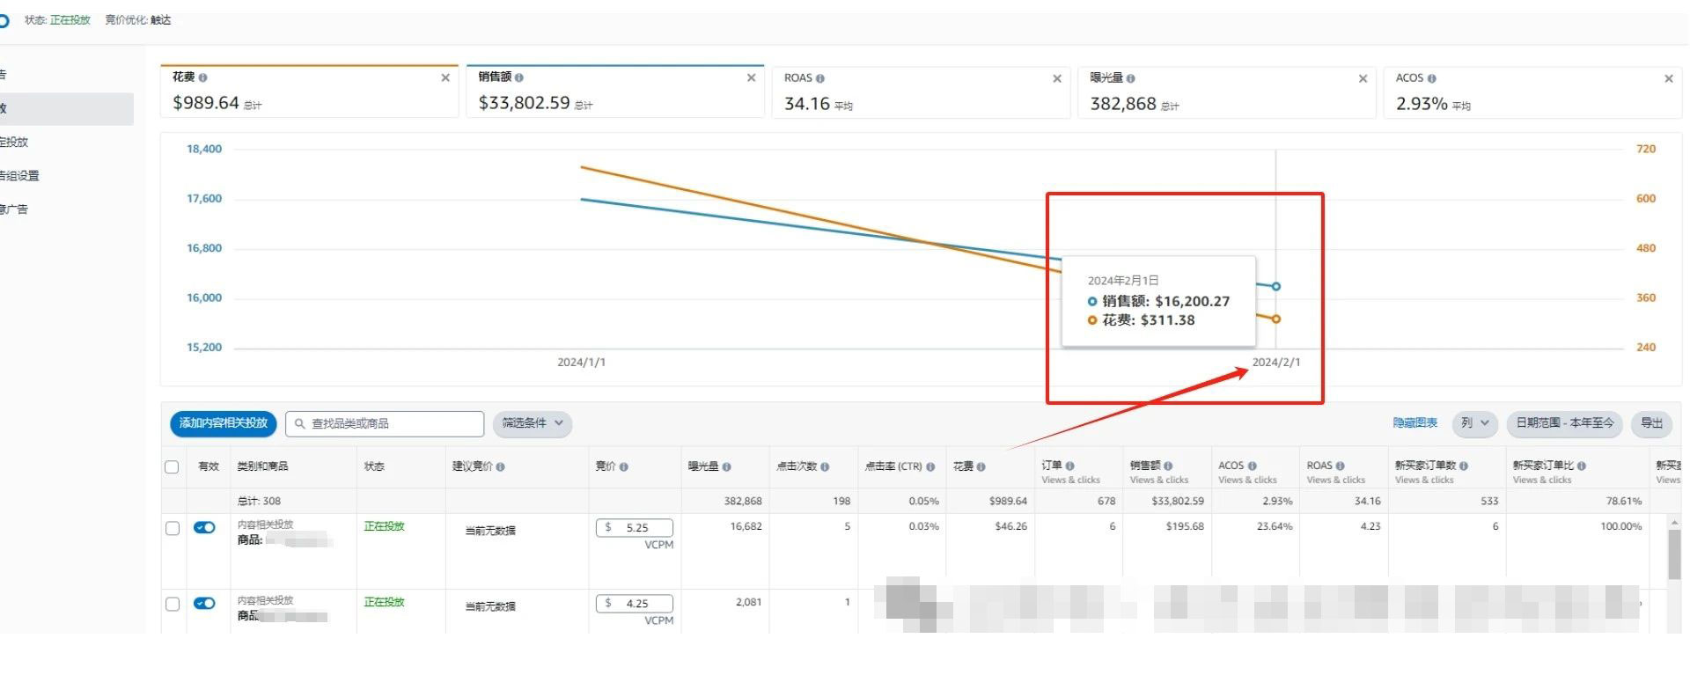Screen dimensions: 1690x675
Task: Click info icon on 点击率 (CTR) header
Action: click(930, 467)
